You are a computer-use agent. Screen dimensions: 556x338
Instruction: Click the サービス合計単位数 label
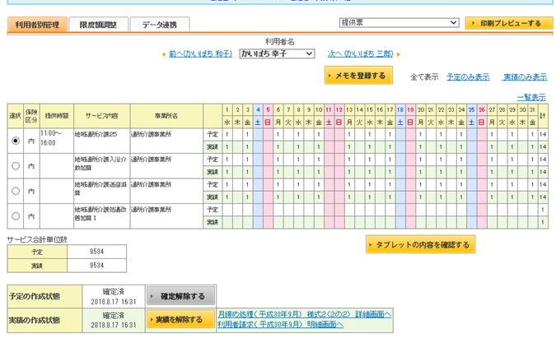tap(37, 239)
